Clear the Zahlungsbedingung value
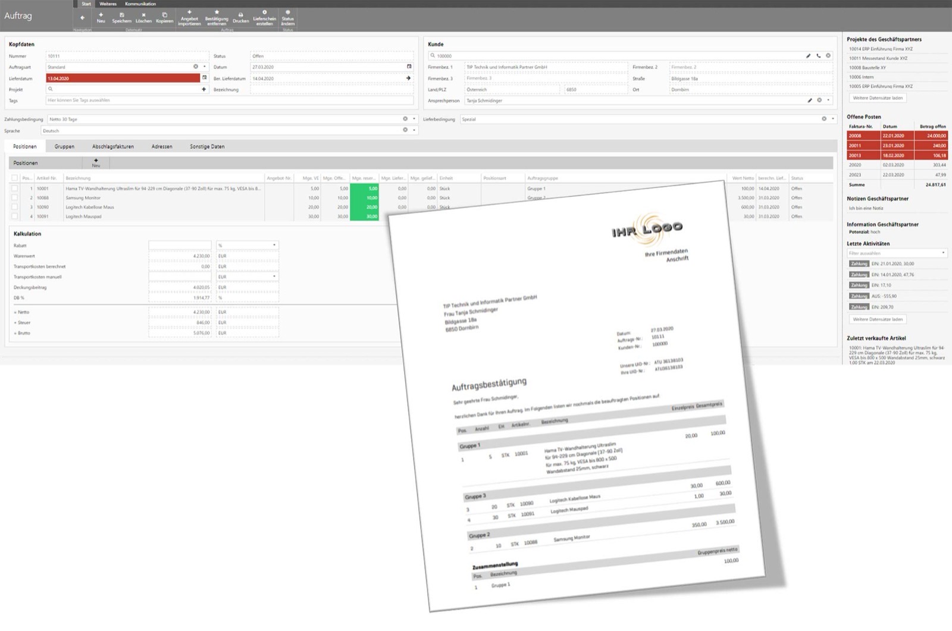Screen dimensions: 952x631 405,119
